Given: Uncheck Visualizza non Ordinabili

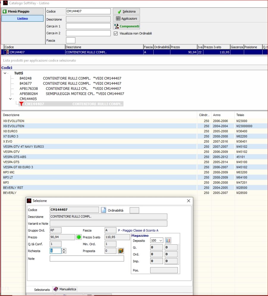Looking at the screenshot, I should pyautogui.click(x=116, y=33).
